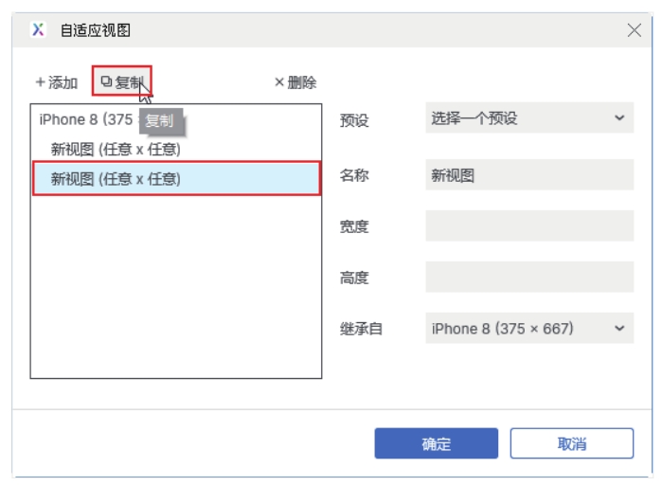Click the 名称 label text
Viewport: 662px width, 486px height.
click(354, 176)
